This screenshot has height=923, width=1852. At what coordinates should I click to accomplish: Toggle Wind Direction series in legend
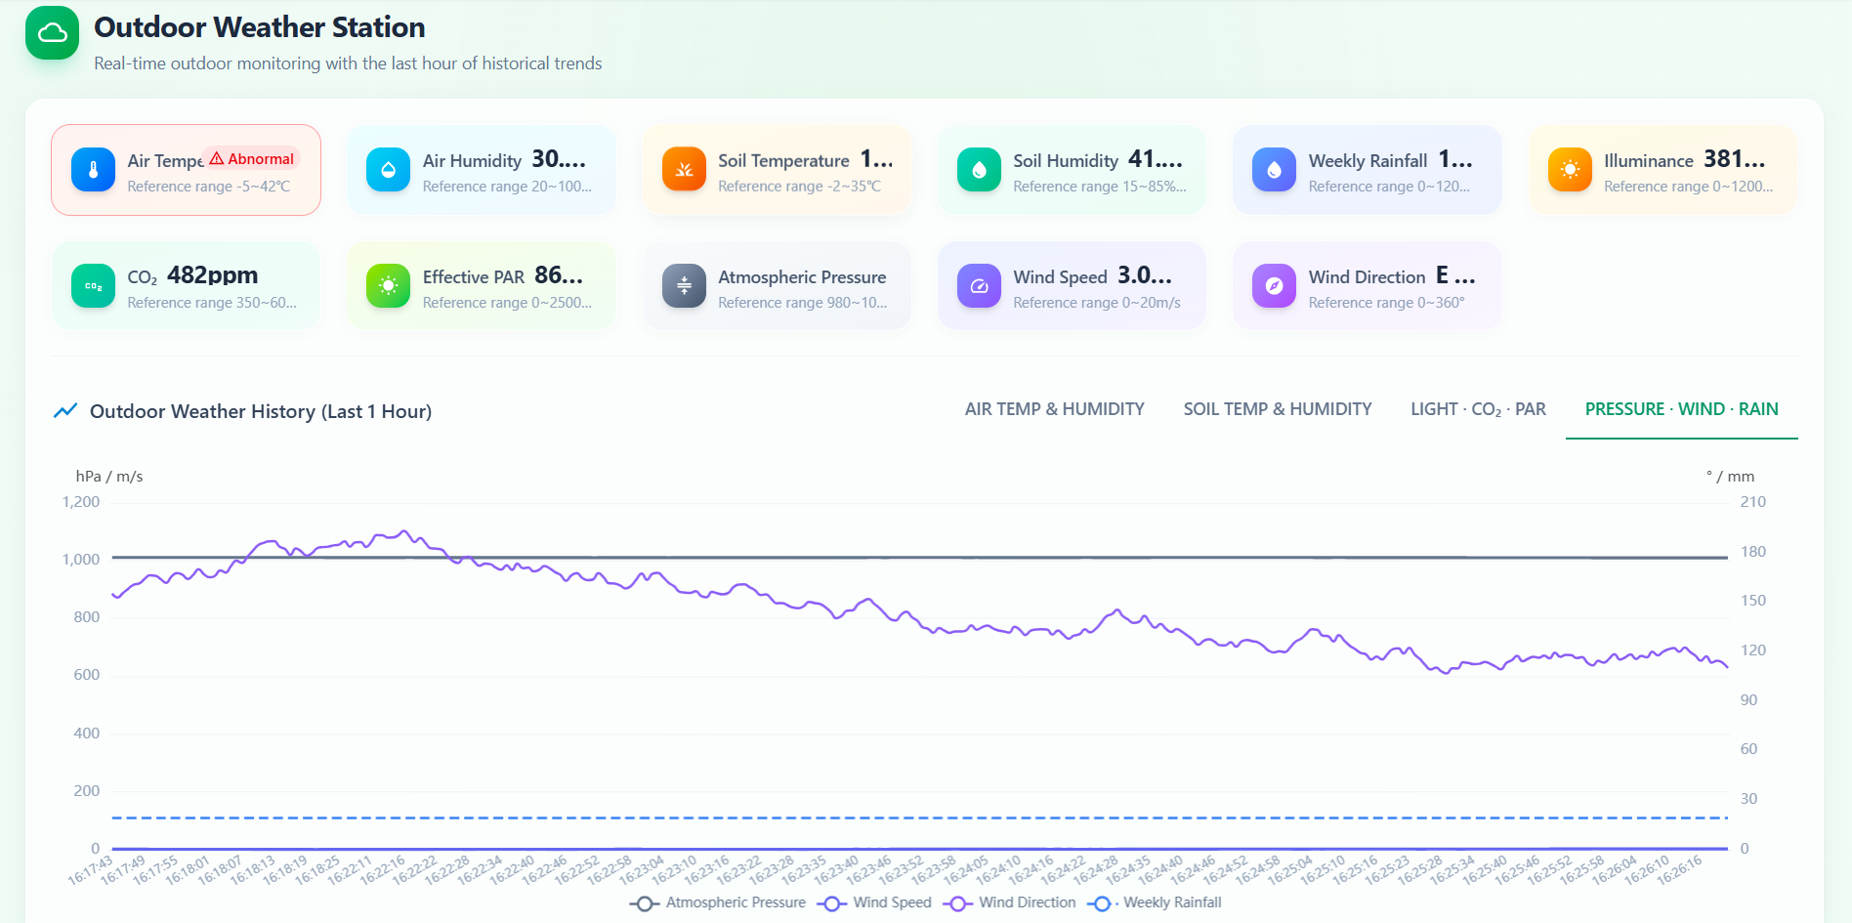tap(1009, 903)
